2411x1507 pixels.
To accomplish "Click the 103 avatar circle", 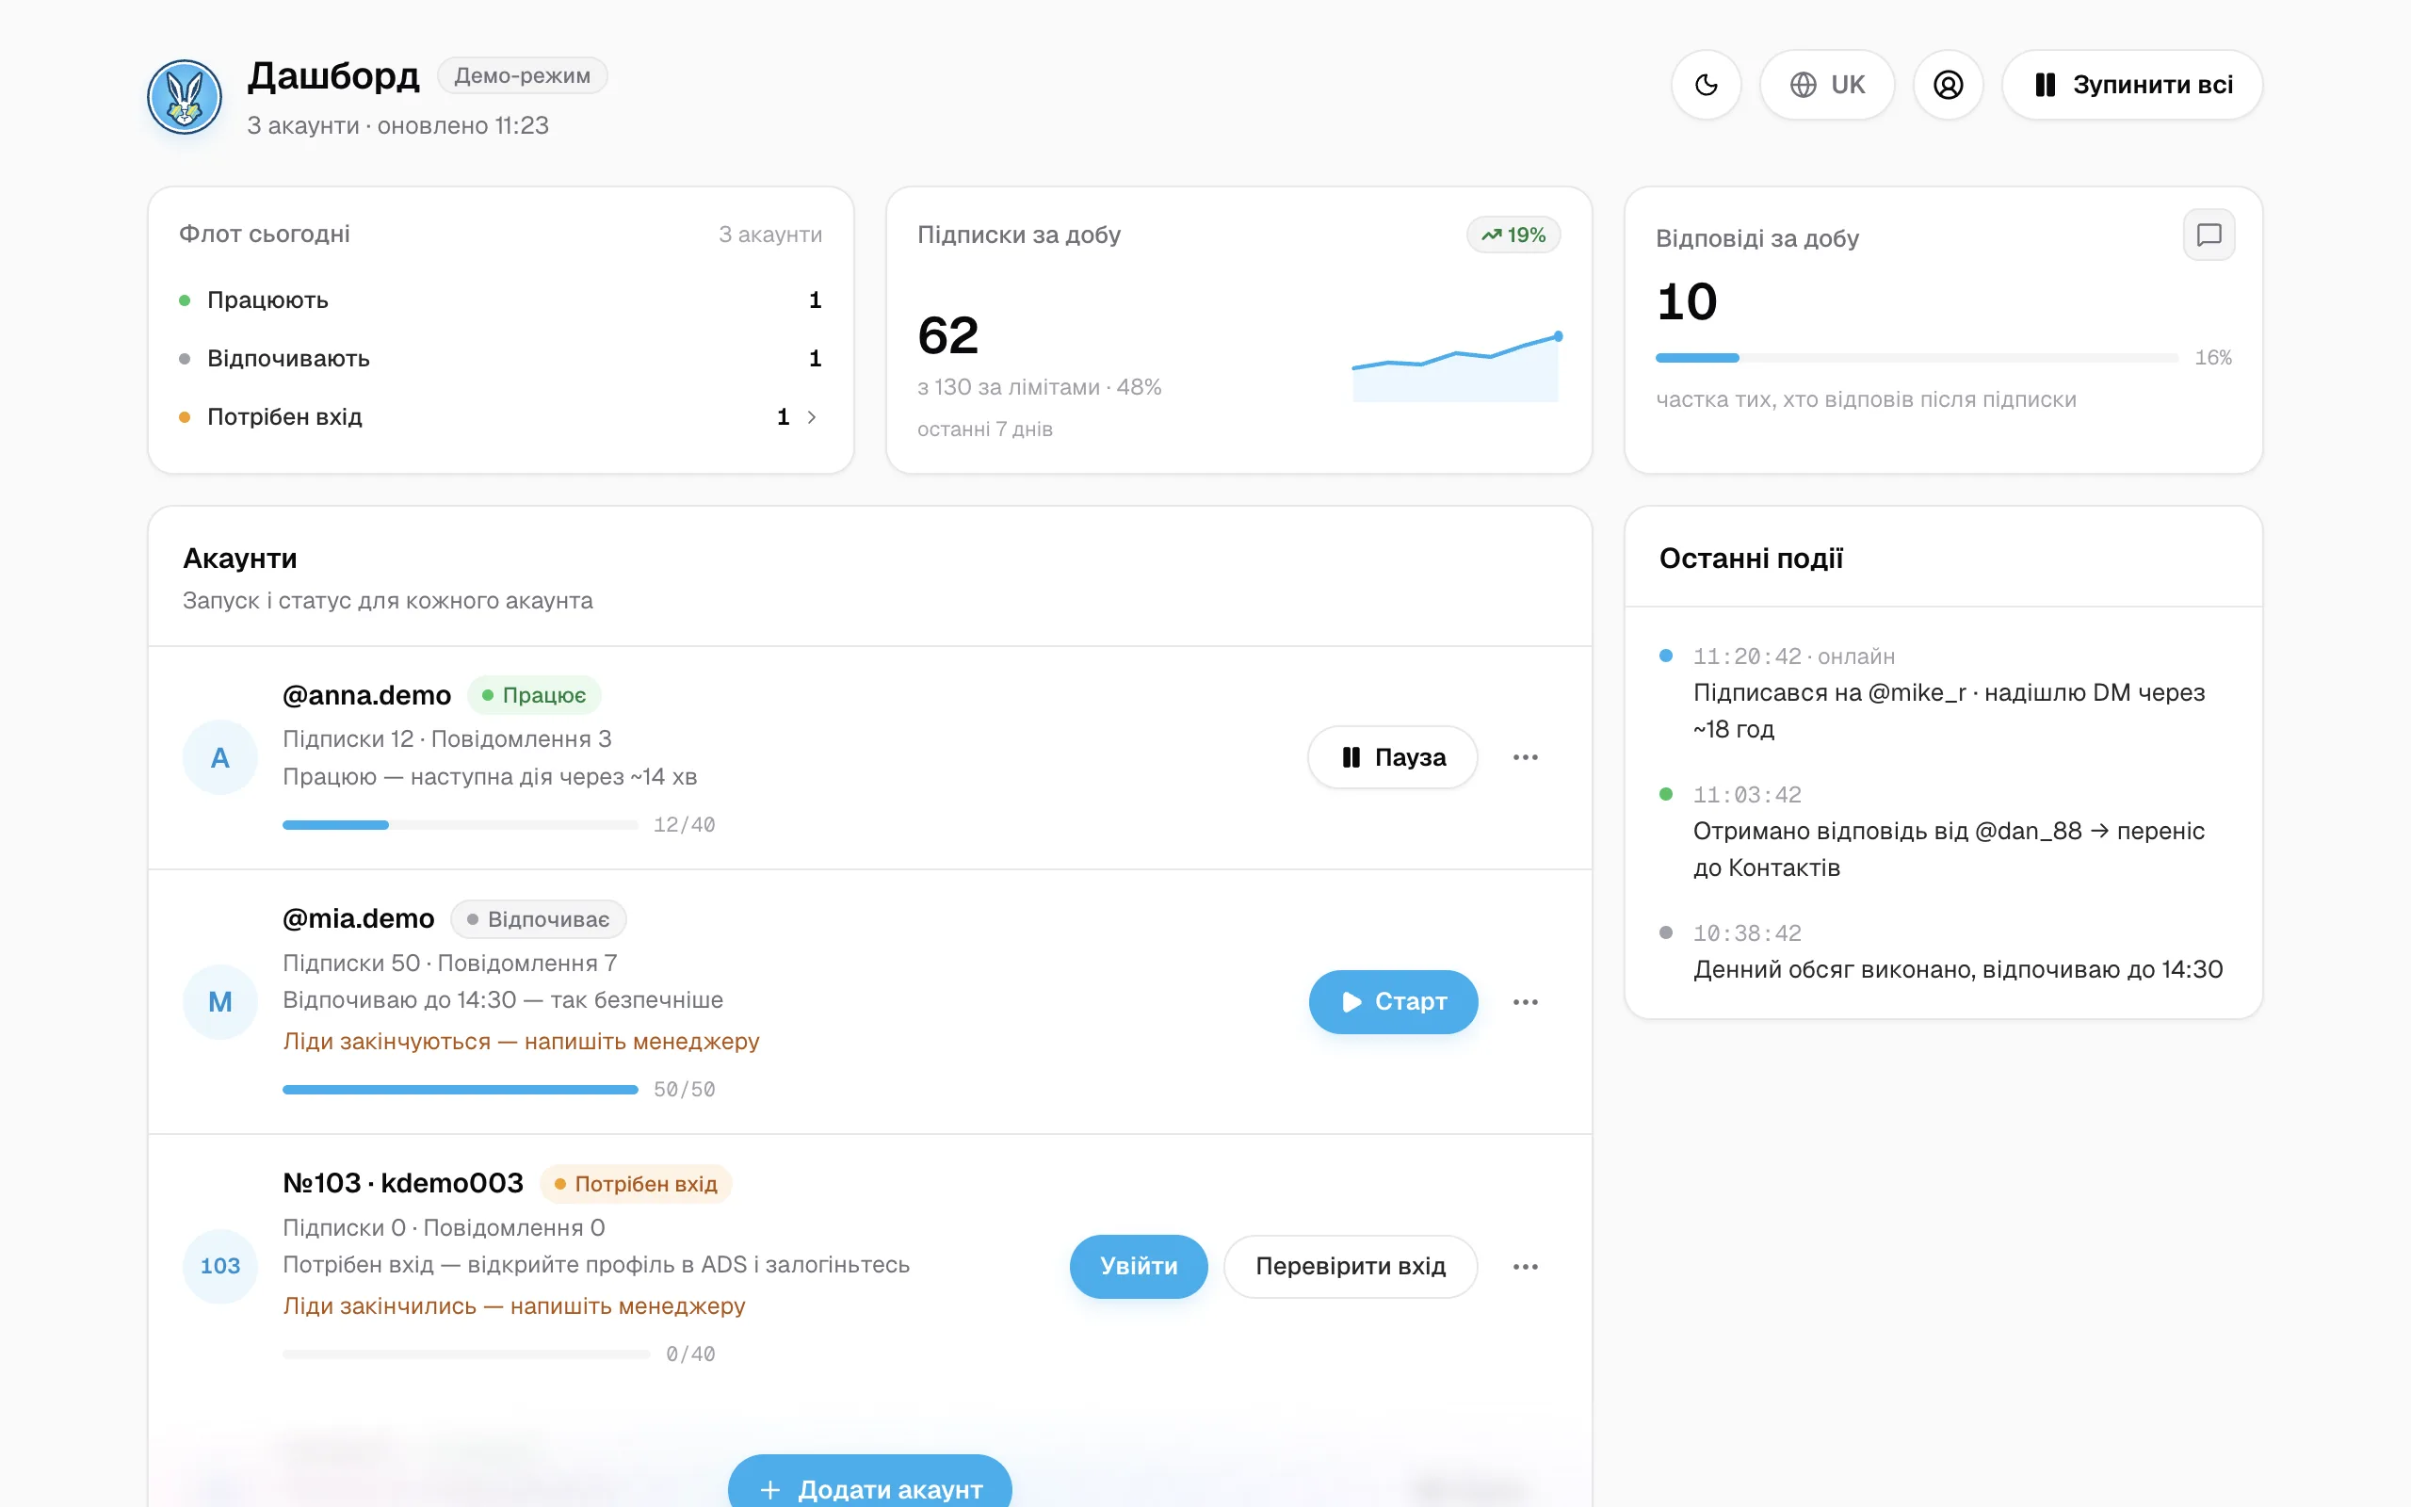I will 220,1266.
